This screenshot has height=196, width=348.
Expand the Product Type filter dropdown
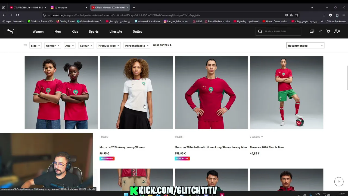109,45
